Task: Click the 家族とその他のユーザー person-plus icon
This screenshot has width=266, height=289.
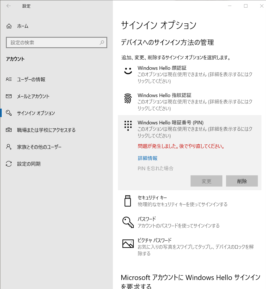Action: (9, 147)
